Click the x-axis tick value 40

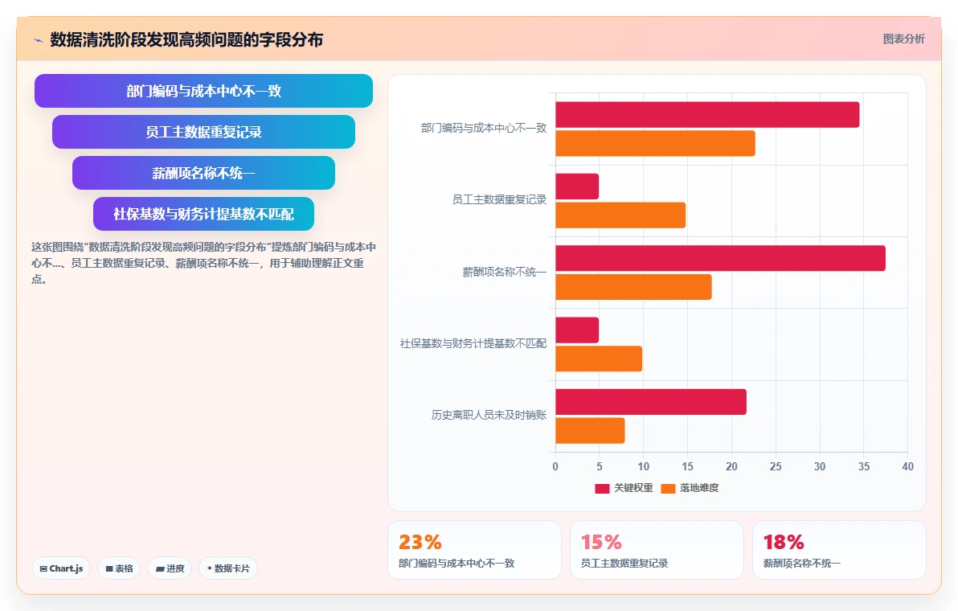click(x=908, y=467)
